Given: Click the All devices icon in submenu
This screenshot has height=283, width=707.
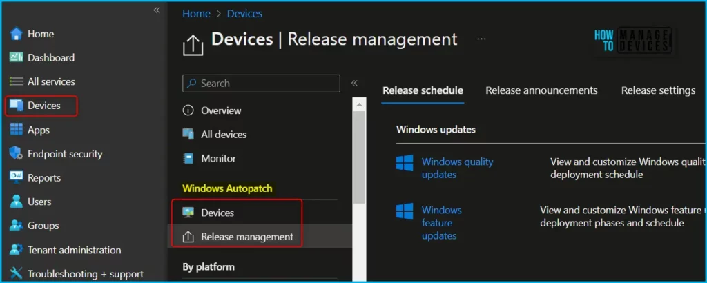Looking at the screenshot, I should (188, 135).
